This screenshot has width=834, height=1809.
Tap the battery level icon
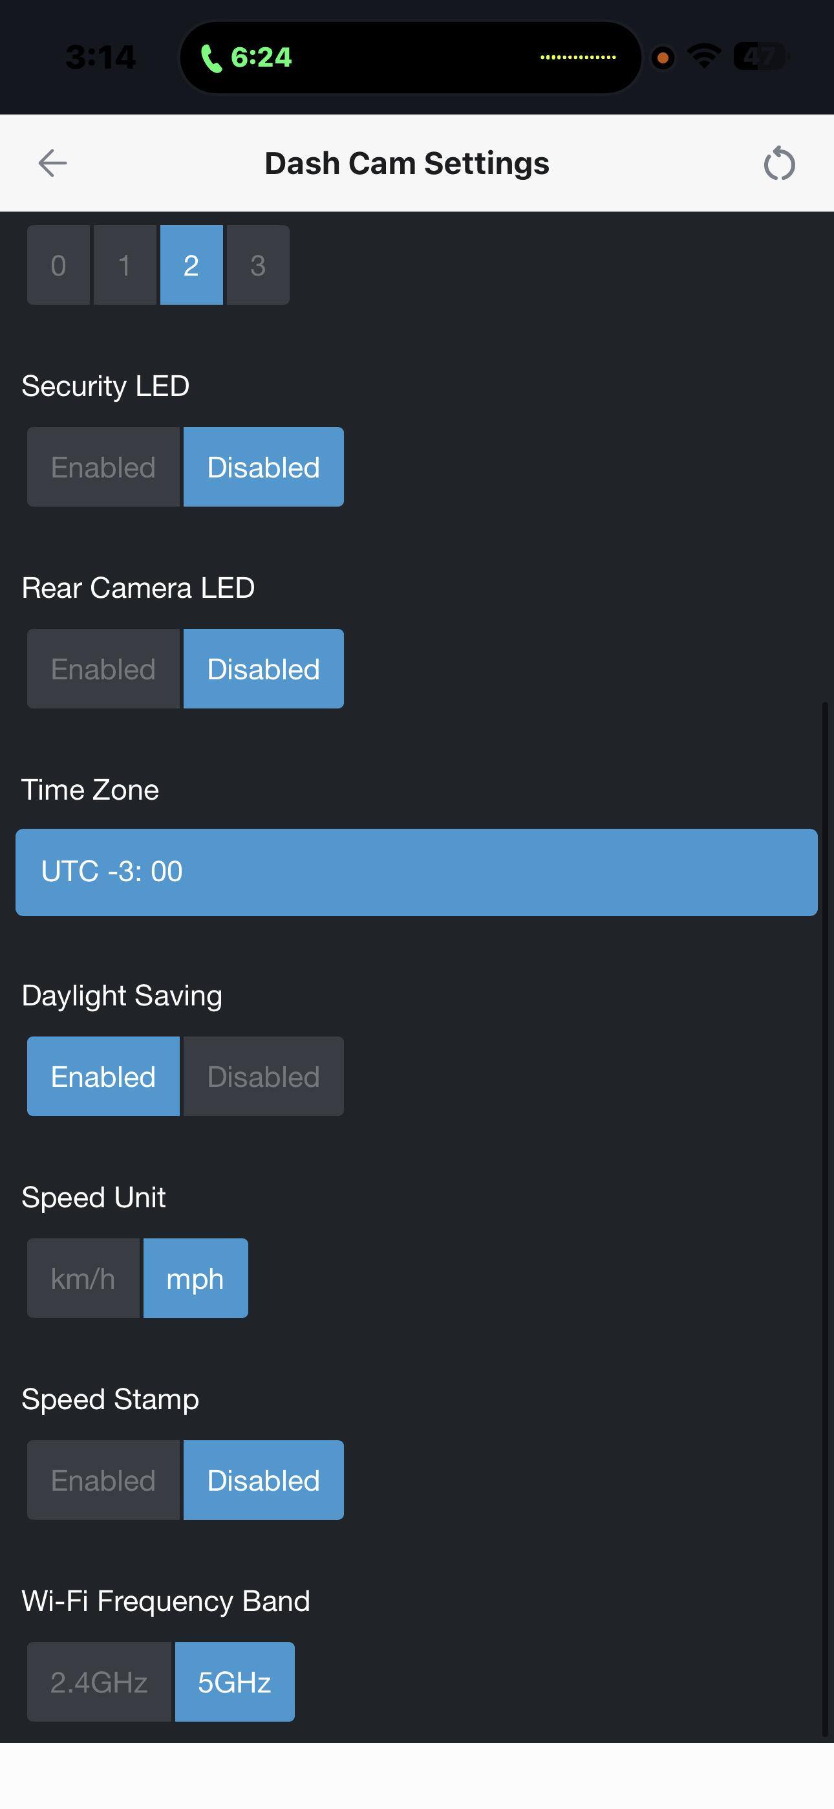[x=760, y=56]
